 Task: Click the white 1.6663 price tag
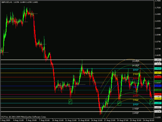[x=158, y=60]
